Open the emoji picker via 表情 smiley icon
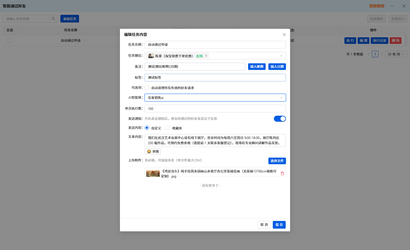 149,151
